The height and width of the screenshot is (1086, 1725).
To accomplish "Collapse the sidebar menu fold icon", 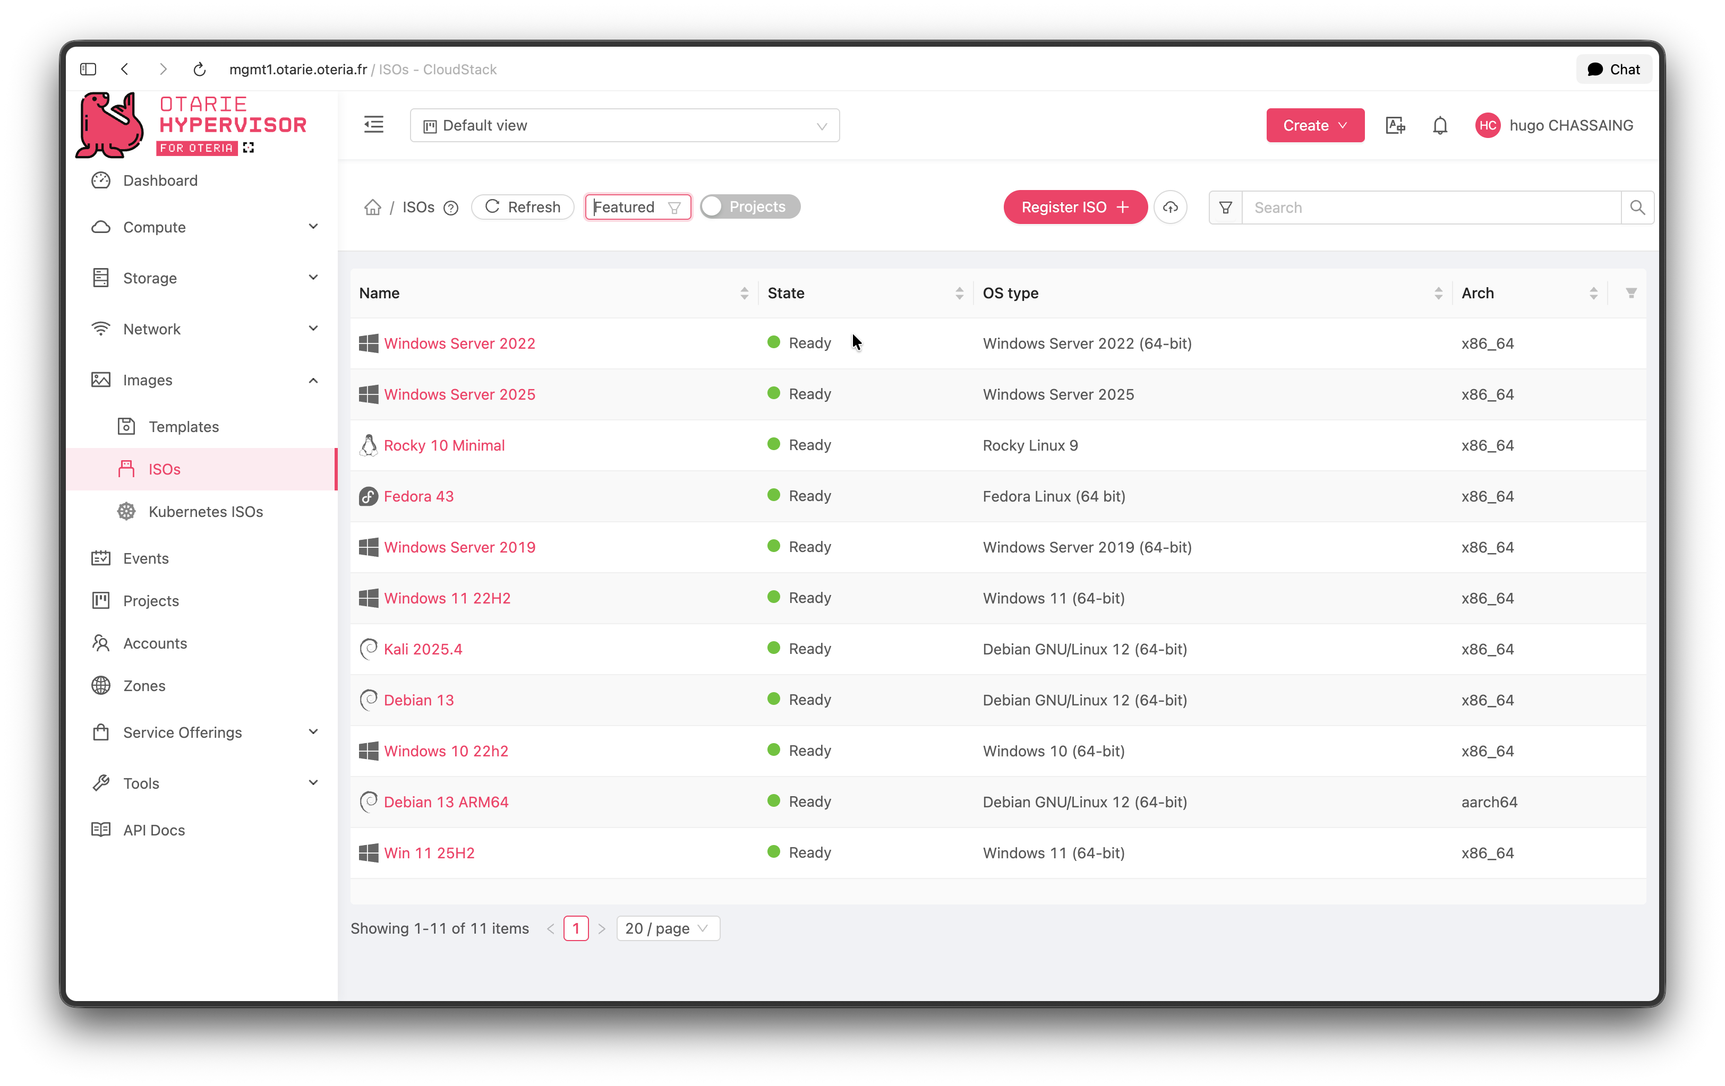I will click(x=373, y=125).
